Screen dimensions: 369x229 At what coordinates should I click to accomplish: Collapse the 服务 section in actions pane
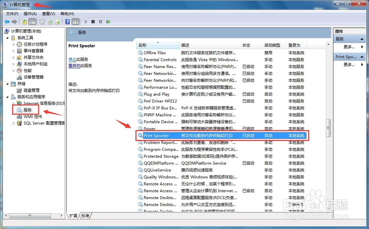(362, 39)
